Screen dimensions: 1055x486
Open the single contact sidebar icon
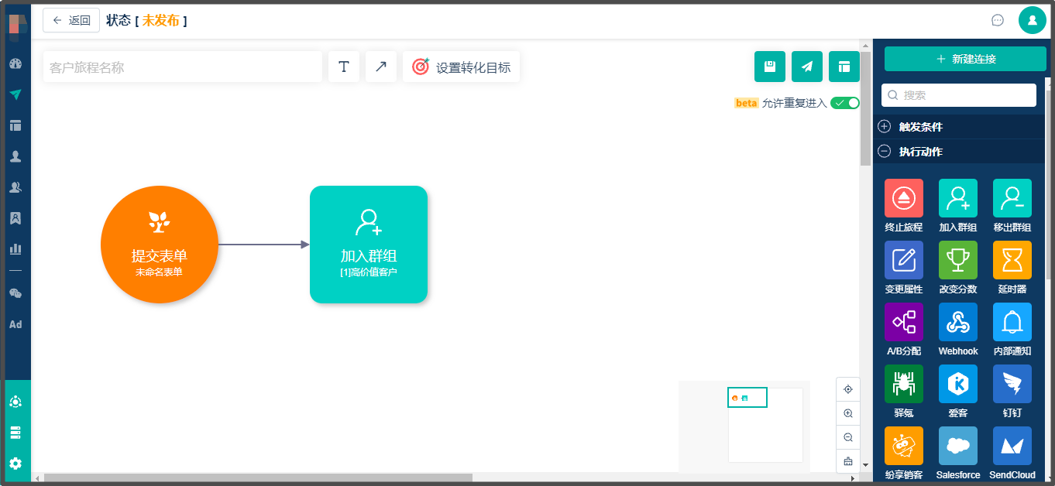pos(15,156)
